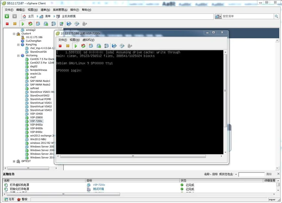
Task: Click floppy connect icon in console toolbar
Action: 114,46
